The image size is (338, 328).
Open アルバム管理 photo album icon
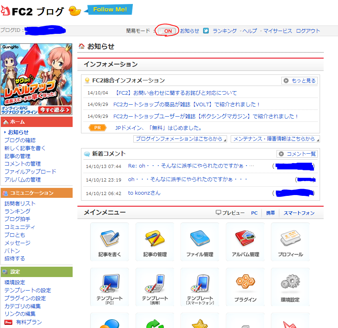245,242
